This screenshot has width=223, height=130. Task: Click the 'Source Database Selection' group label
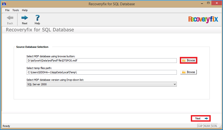pos(32,47)
